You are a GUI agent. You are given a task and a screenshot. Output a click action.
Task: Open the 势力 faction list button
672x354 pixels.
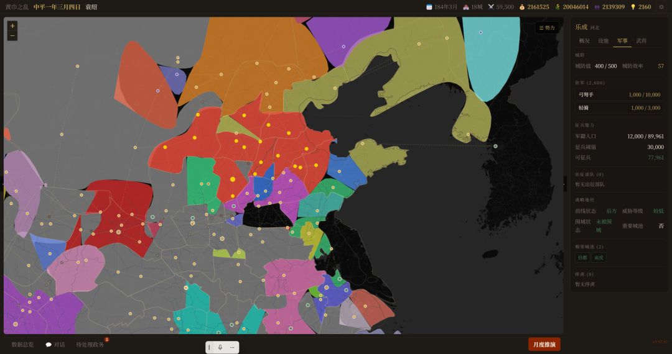coord(547,28)
